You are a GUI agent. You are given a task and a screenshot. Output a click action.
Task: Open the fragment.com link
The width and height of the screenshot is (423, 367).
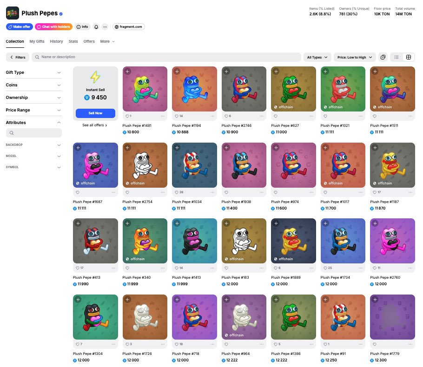coord(128,26)
